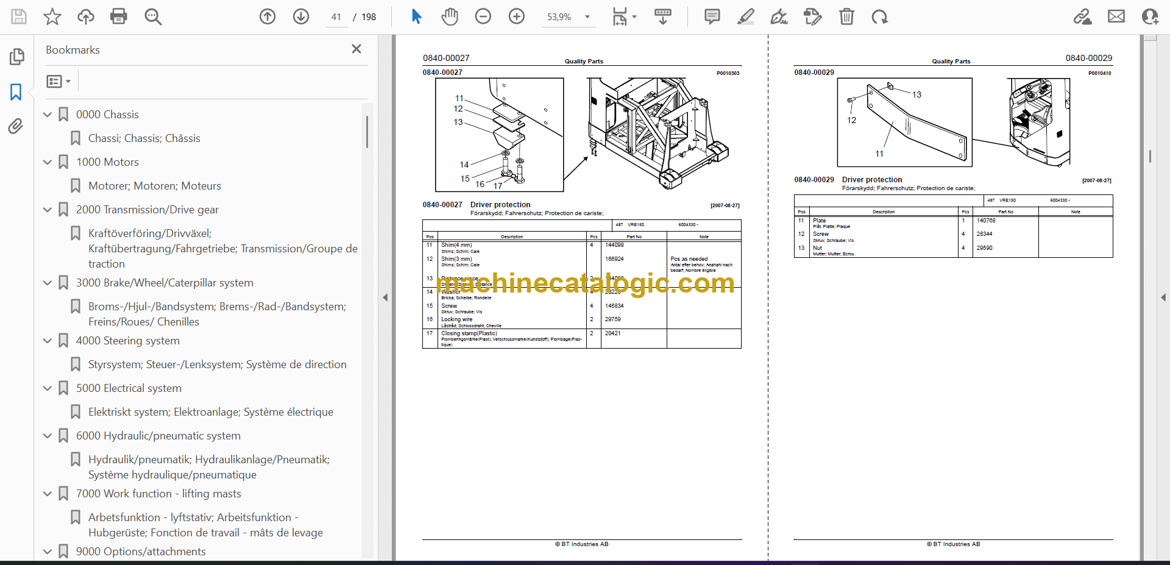Toggle the Bookmarks panel icon
1170x565 pixels.
click(x=16, y=92)
